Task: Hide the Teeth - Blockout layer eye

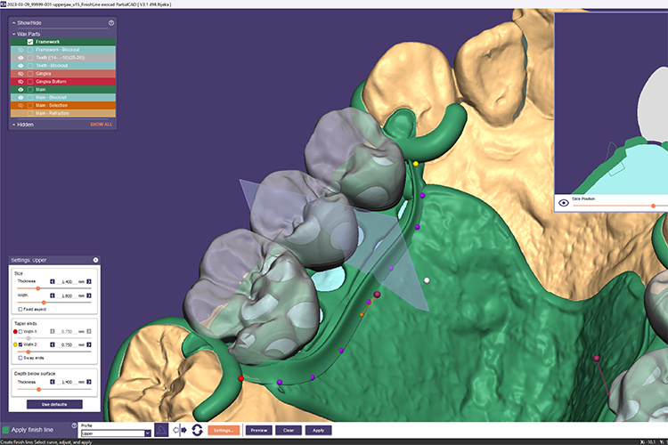Action: (x=20, y=66)
